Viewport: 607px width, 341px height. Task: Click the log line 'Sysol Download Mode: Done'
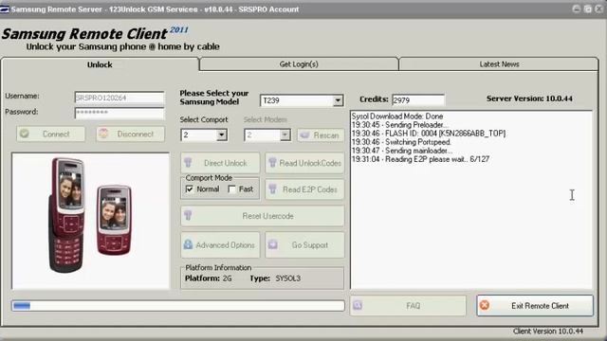397,116
